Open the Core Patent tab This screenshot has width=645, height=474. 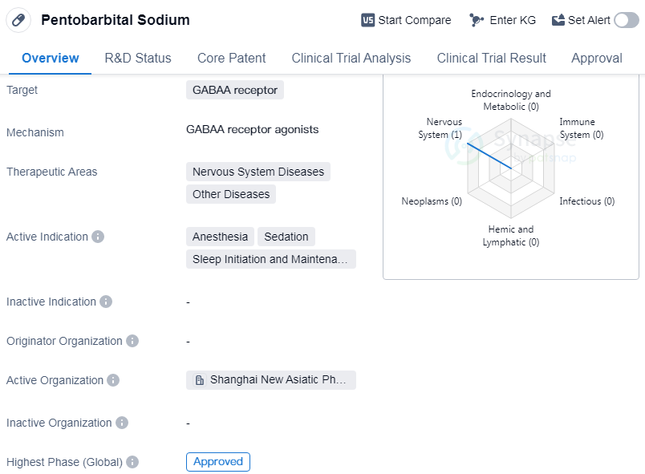point(231,58)
